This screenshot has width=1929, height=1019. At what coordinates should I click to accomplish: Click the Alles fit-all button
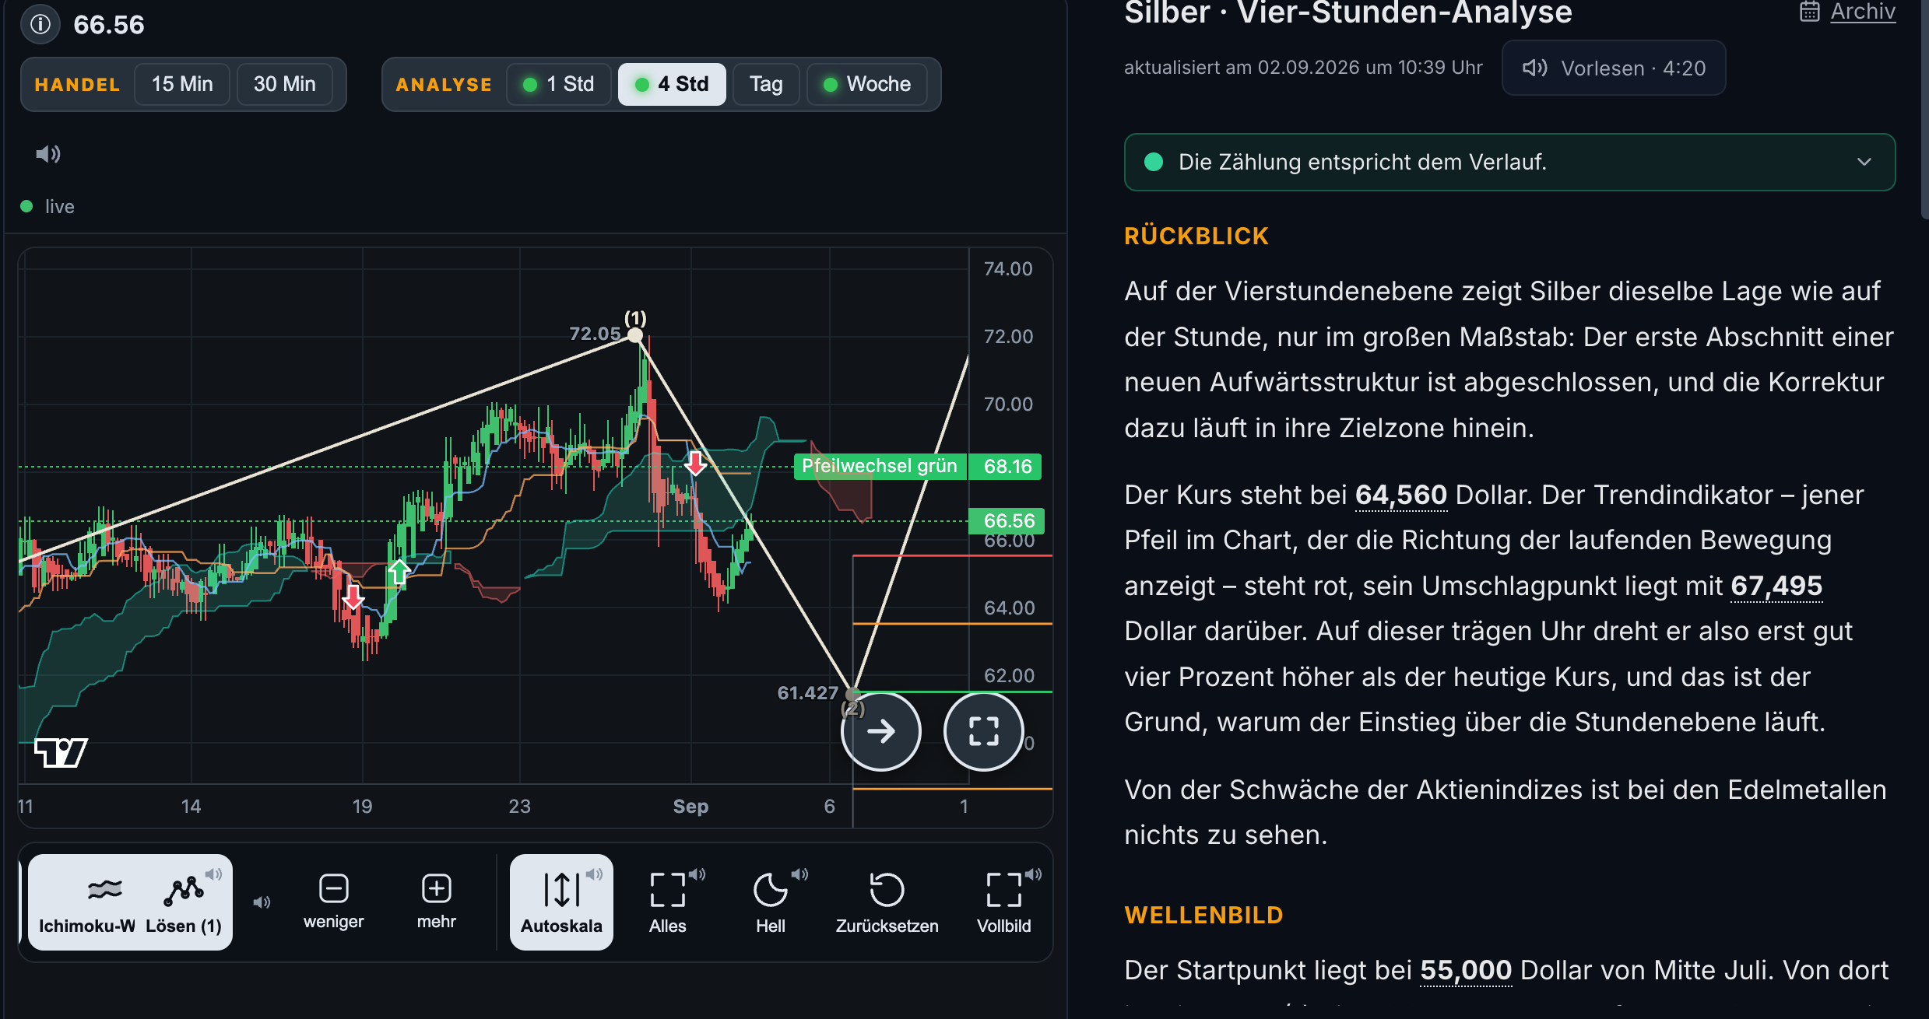[668, 902]
